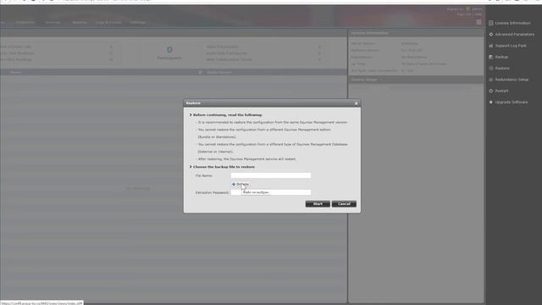Click the Advanced Parameters gear icon
The height and width of the screenshot is (305, 542).
[491, 35]
